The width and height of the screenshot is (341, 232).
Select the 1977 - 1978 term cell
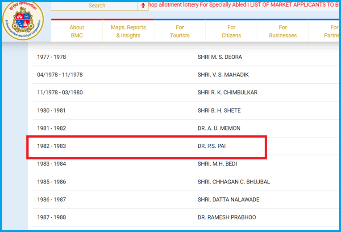pyautogui.click(x=51, y=57)
